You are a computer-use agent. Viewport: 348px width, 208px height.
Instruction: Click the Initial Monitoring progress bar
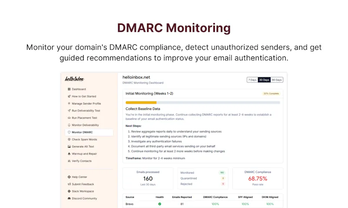tap(203, 102)
